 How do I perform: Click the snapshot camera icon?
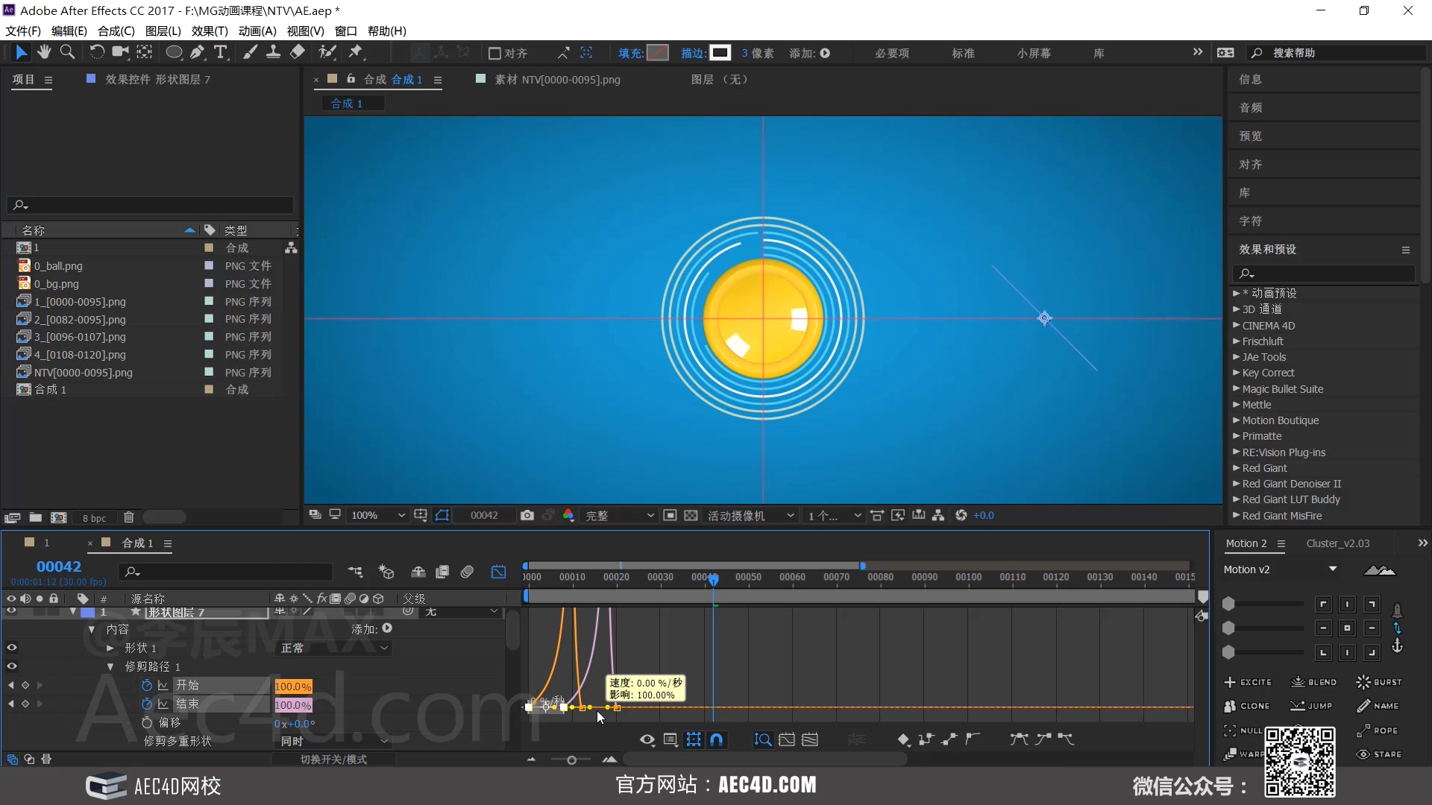point(527,515)
